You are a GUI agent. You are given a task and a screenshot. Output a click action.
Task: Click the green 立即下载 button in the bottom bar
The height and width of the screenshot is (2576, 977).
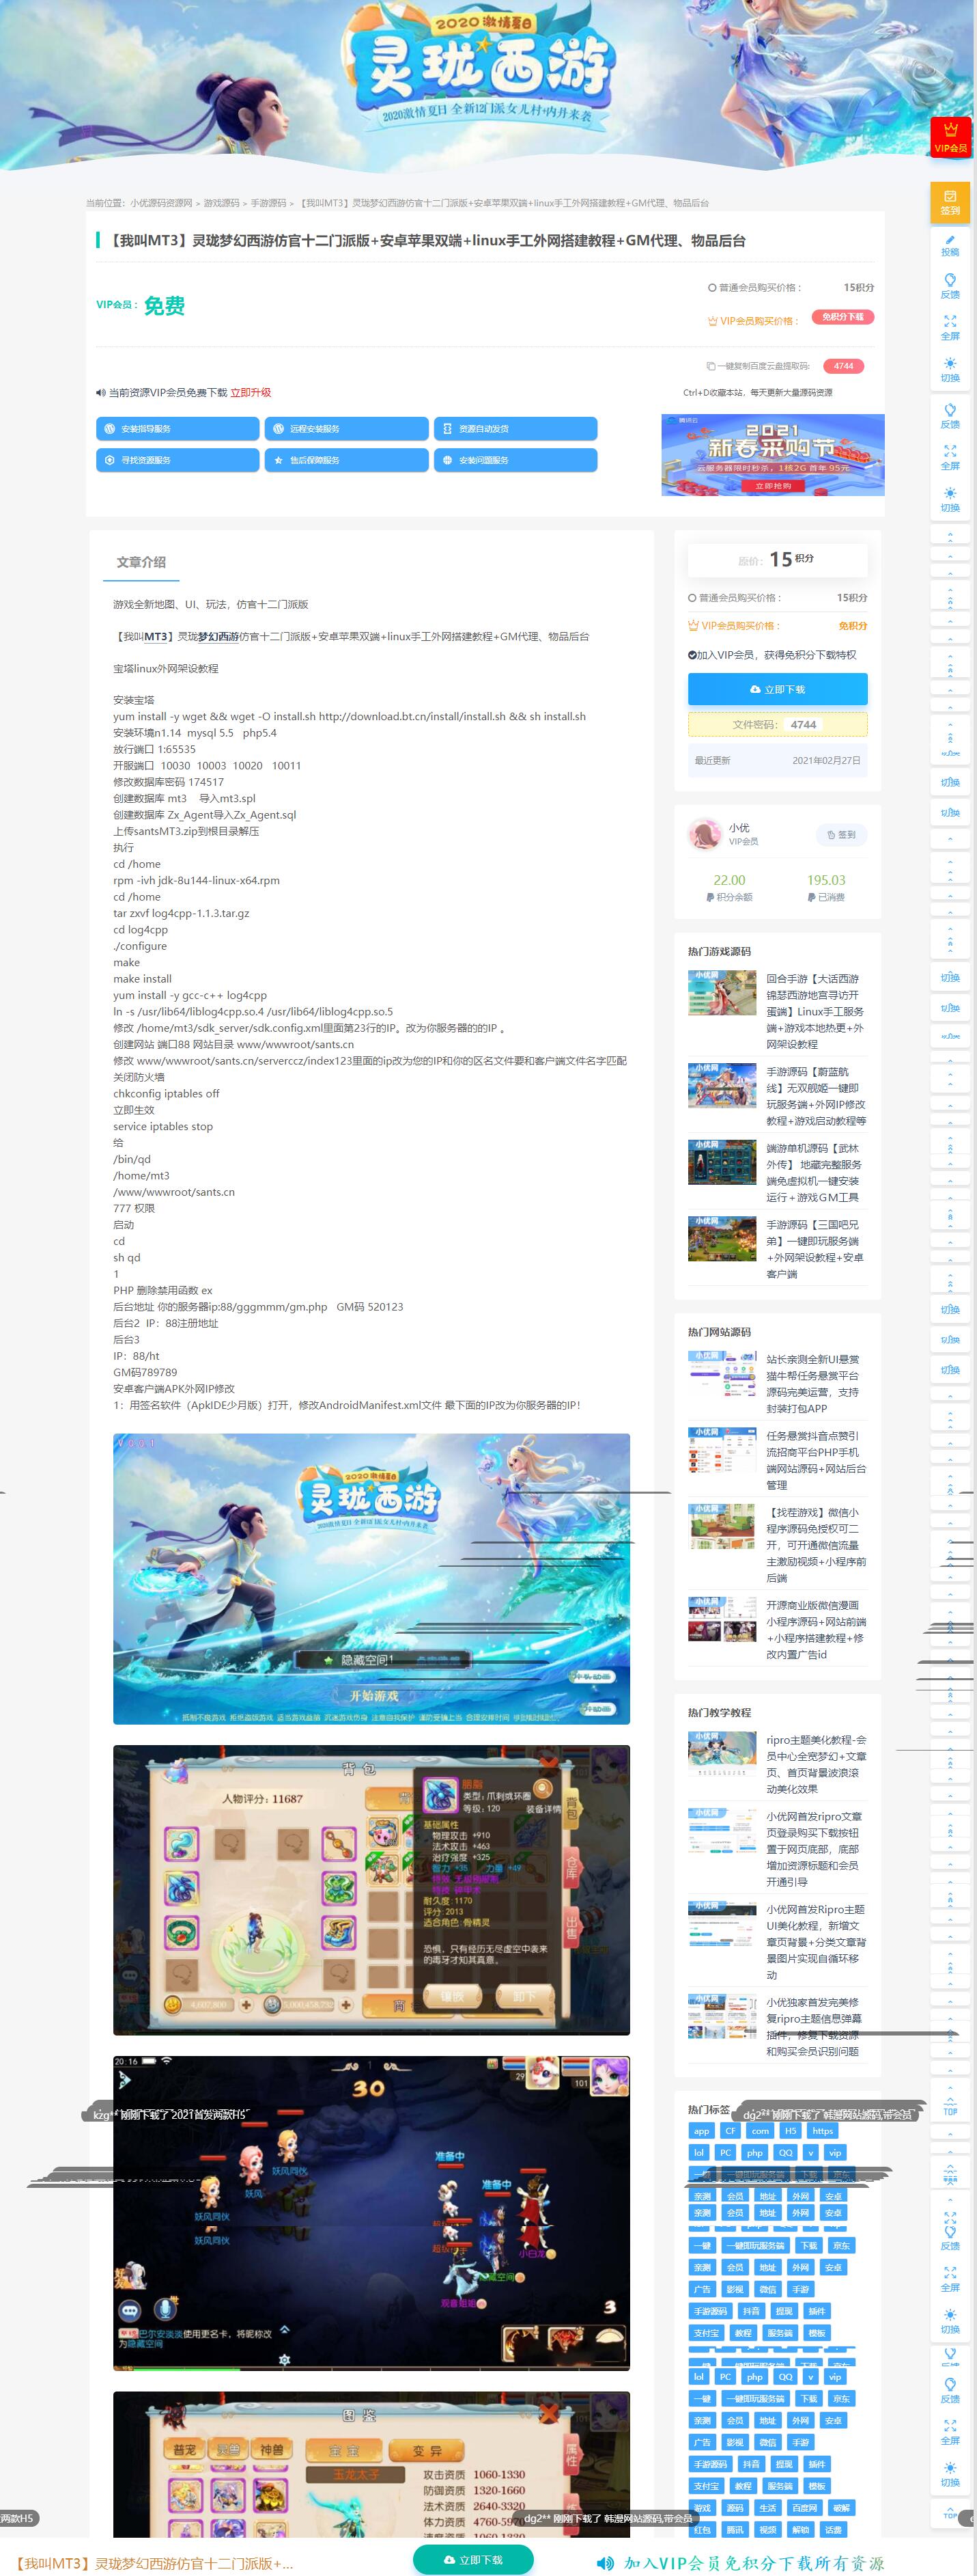(x=472, y=2560)
